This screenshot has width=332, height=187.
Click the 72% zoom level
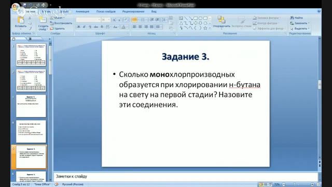coord(277,184)
